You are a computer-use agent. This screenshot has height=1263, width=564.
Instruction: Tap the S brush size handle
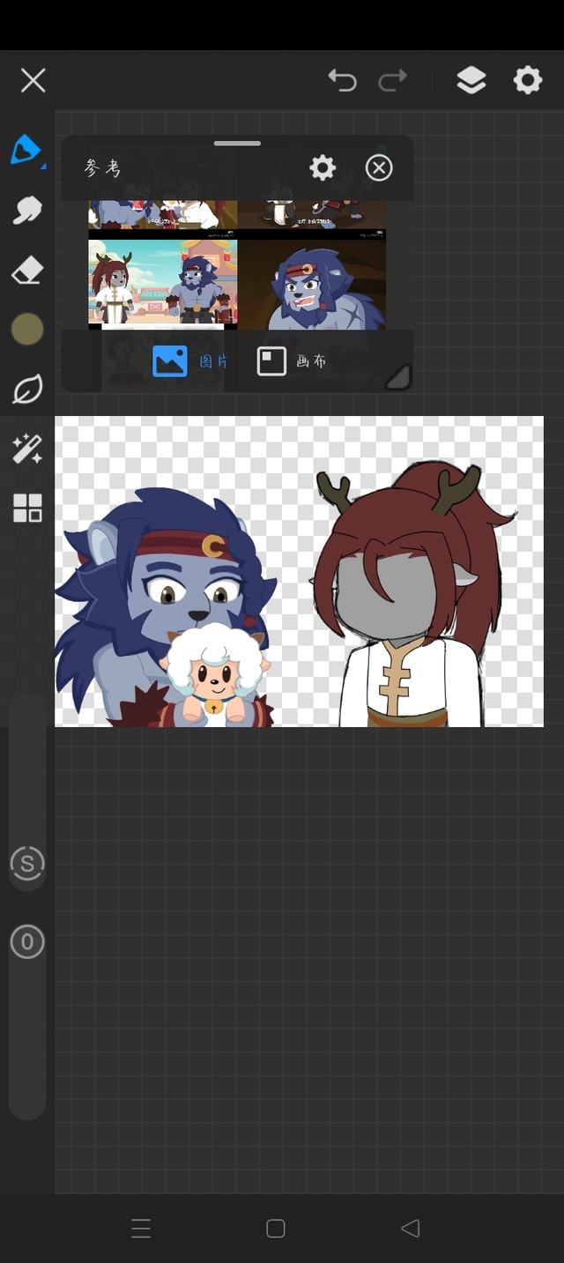pos(27,864)
